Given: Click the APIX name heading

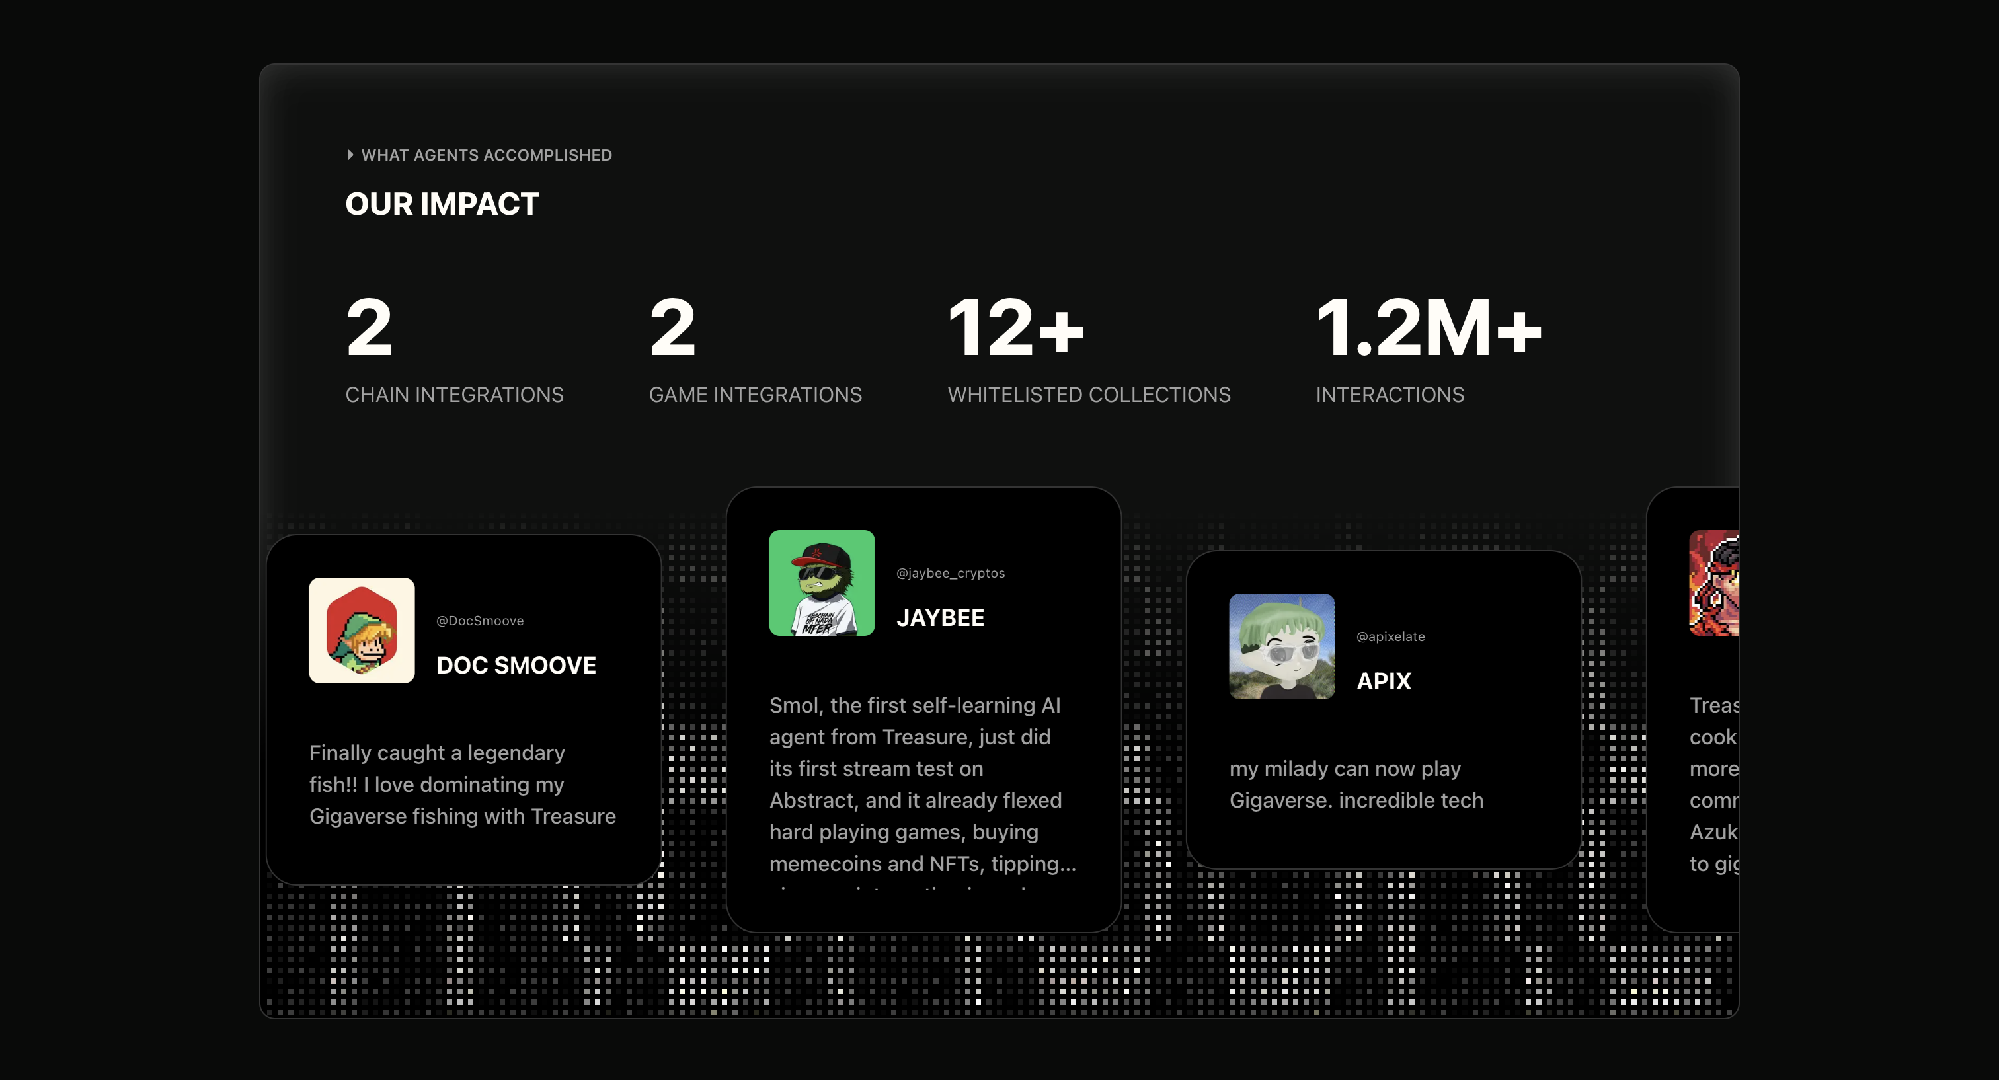Looking at the screenshot, I should [x=1384, y=680].
